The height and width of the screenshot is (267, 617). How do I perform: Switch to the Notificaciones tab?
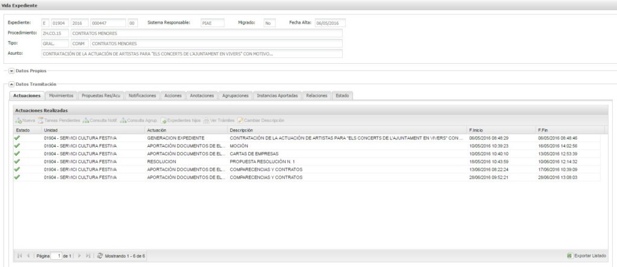[142, 96]
